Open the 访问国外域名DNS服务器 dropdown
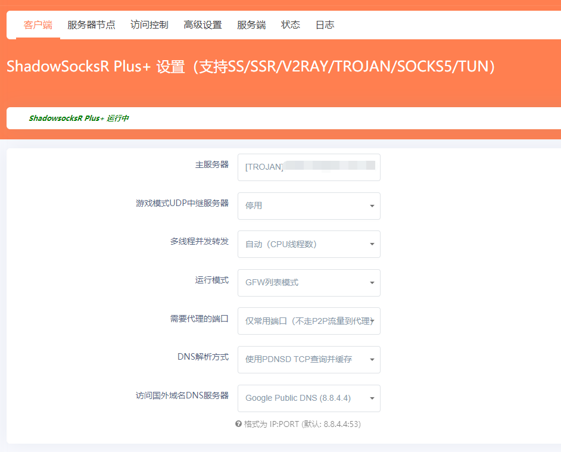Viewport: 561px width, 452px height. 308,398
